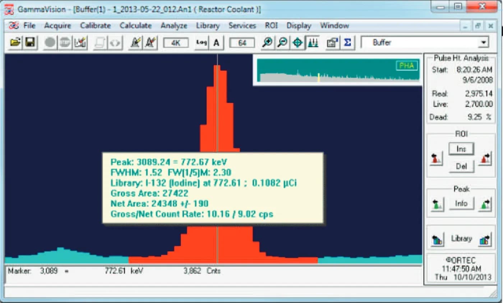Jump to next ROI arrow icon
Screen dimensions: 503x303
click(x=485, y=158)
